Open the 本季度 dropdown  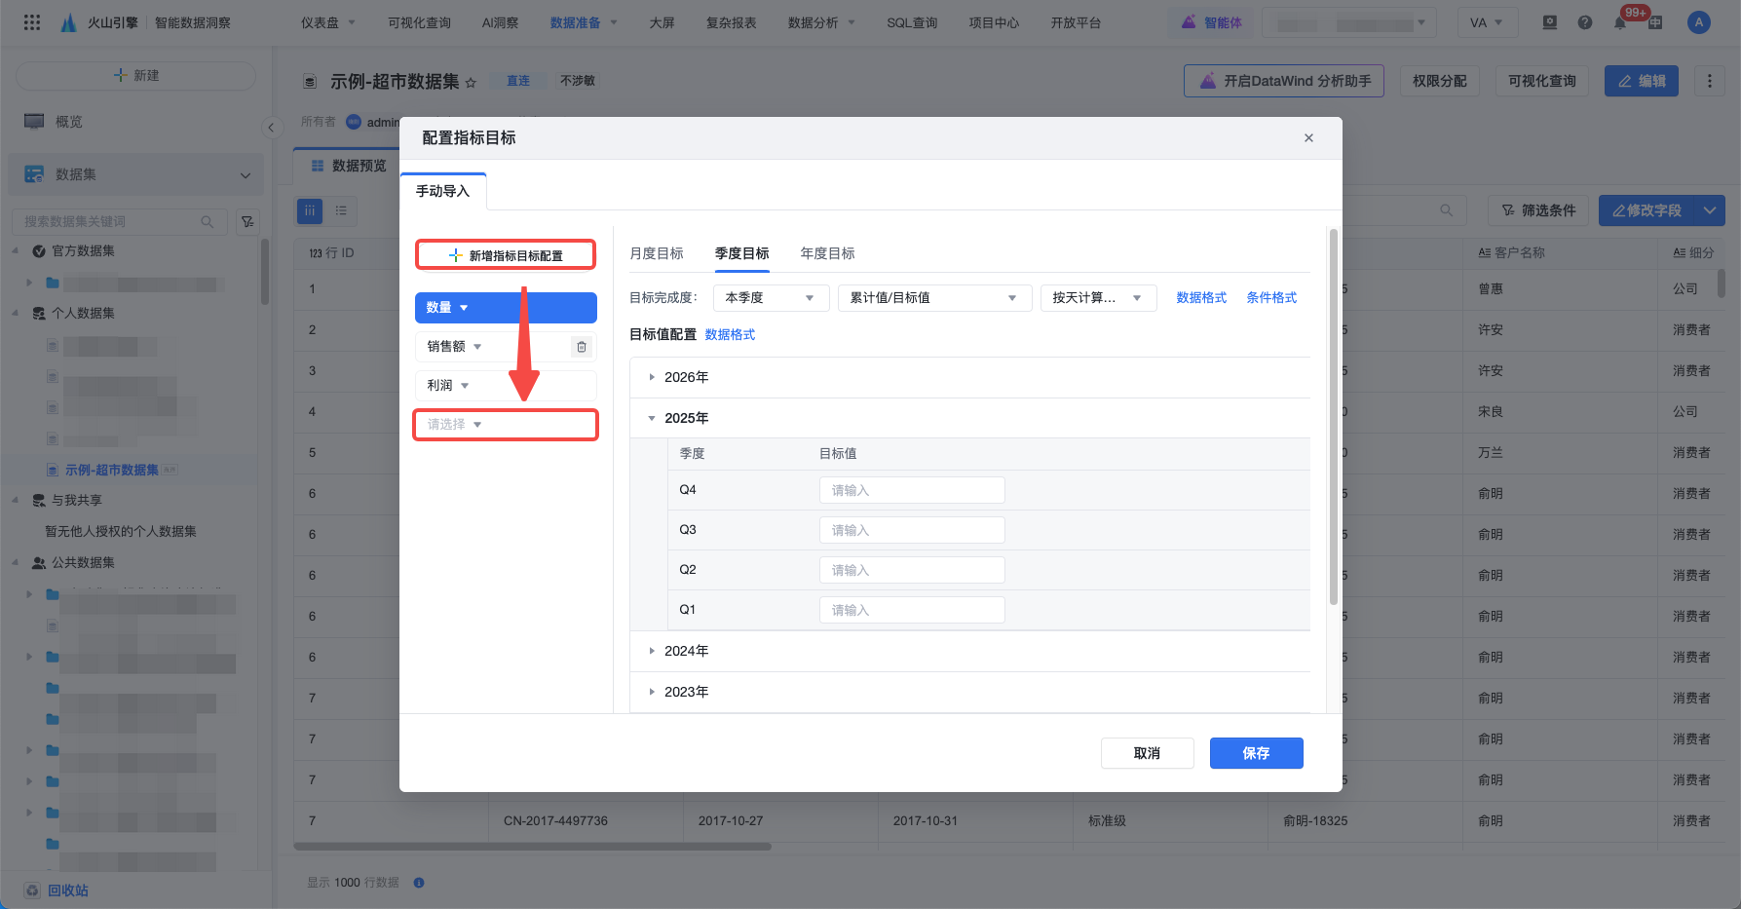[x=771, y=298]
